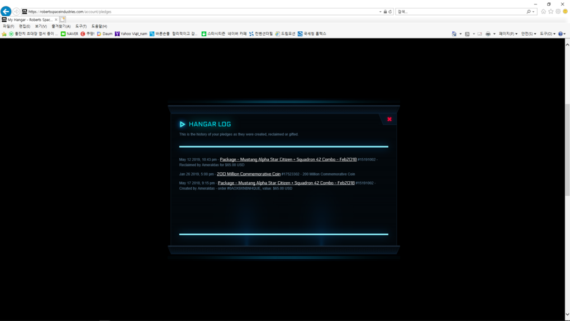Open Favorites star icon at top-right
Viewport: 570px width, 321px height.
tap(551, 12)
